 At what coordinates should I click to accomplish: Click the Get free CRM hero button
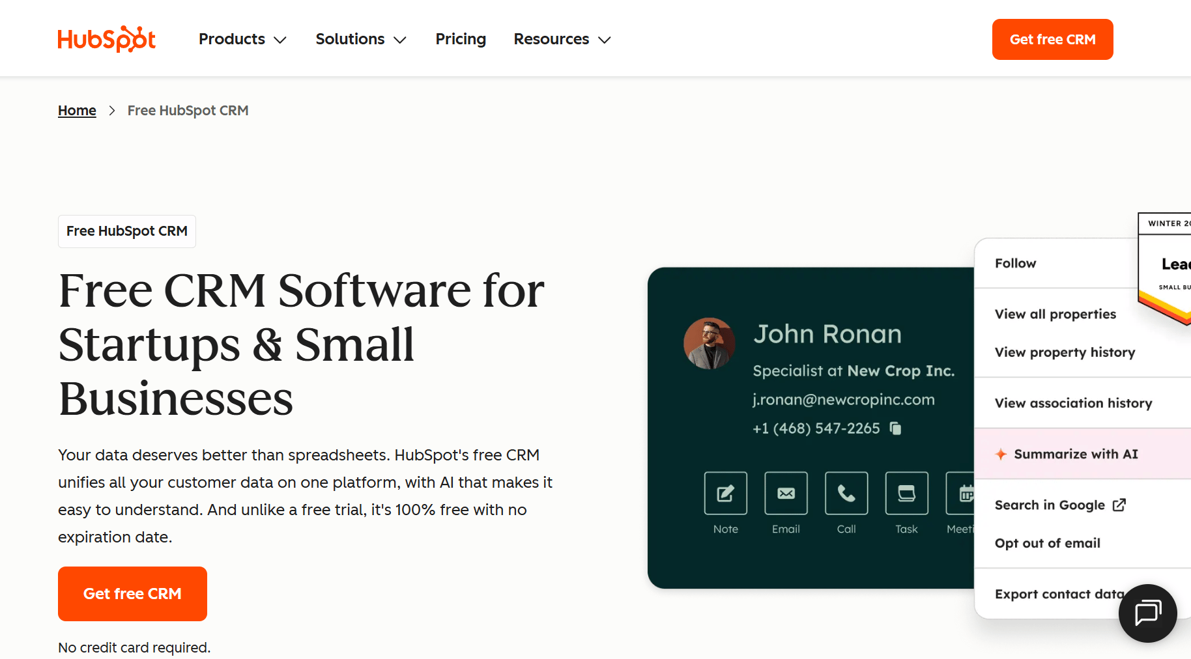(x=132, y=594)
